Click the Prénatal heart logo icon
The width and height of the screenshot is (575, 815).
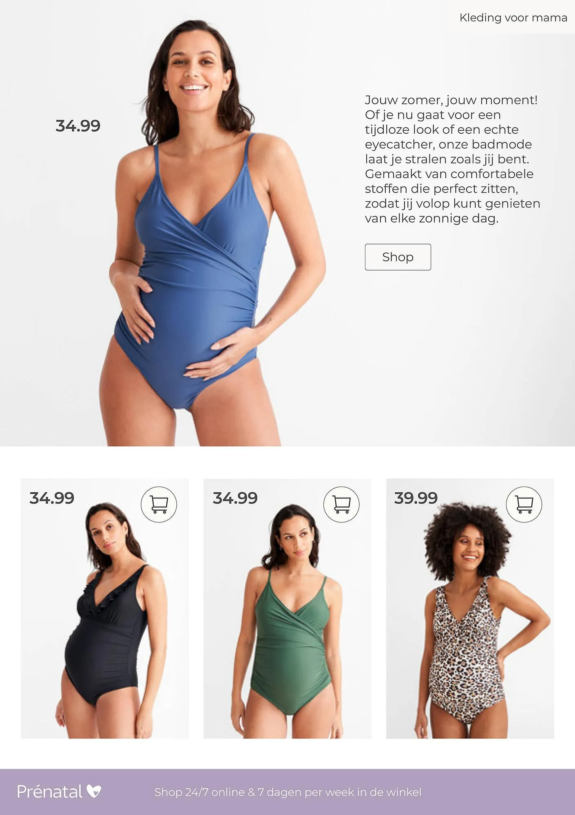tap(94, 791)
